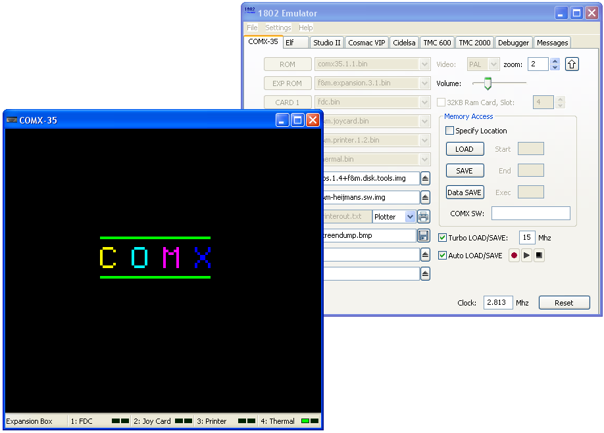Click the Data SAVE button

[x=465, y=193]
